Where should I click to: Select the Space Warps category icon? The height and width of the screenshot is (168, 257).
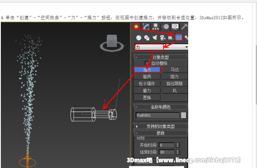coord(179,38)
